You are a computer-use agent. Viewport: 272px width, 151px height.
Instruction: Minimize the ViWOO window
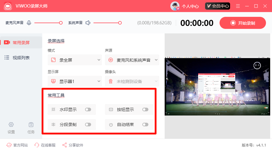(247, 6)
